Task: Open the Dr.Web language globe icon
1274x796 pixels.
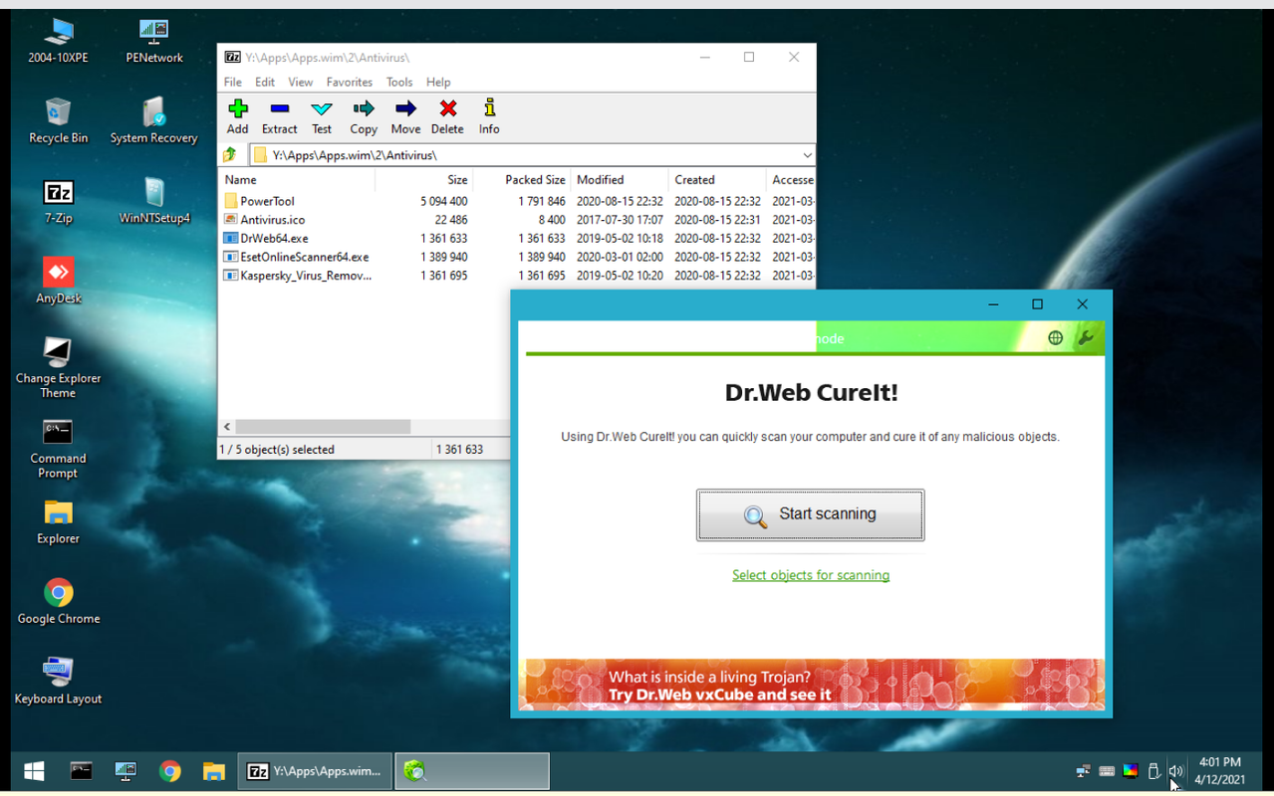Action: (x=1055, y=338)
